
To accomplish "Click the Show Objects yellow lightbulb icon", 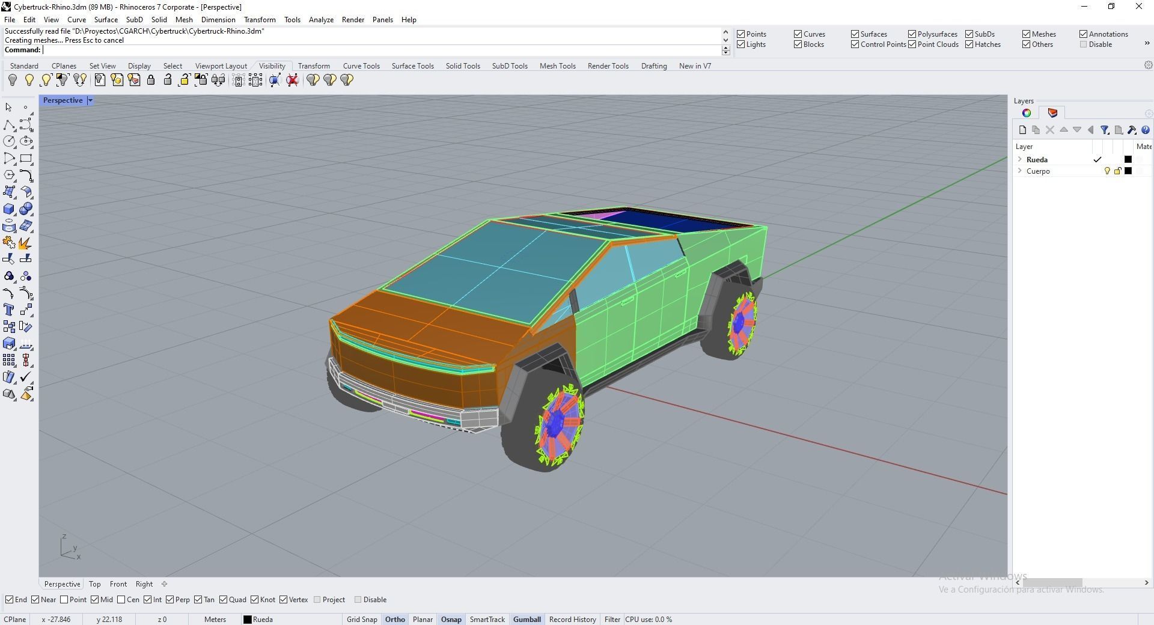I will [29, 80].
